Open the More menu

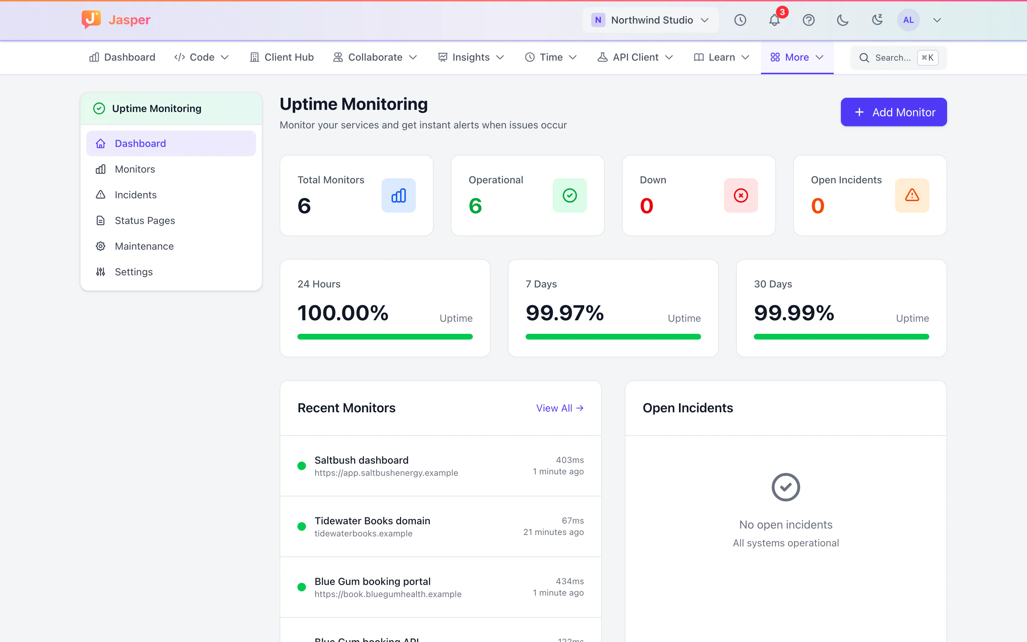pos(797,57)
